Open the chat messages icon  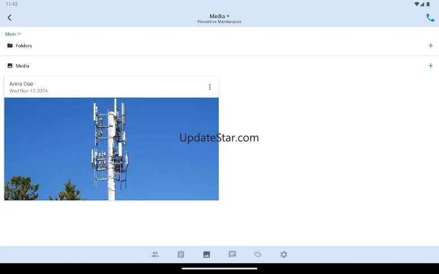[x=232, y=254]
